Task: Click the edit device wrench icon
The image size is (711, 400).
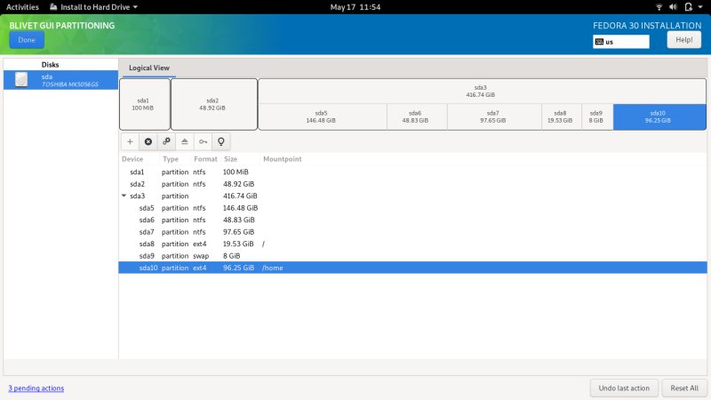Action: click(x=166, y=141)
